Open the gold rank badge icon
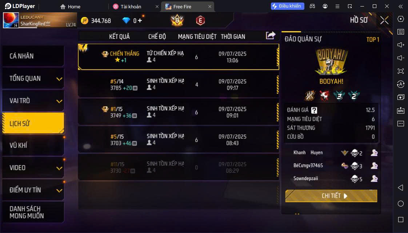Screen dimensions: 408x233 177,20
